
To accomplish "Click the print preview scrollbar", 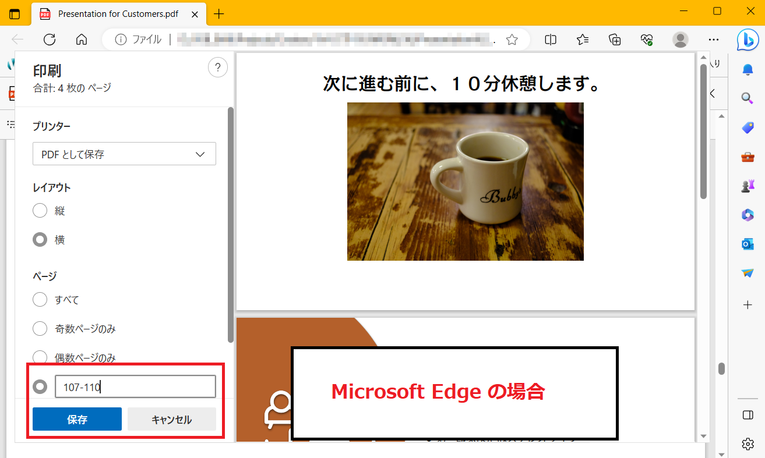I will [x=703, y=131].
